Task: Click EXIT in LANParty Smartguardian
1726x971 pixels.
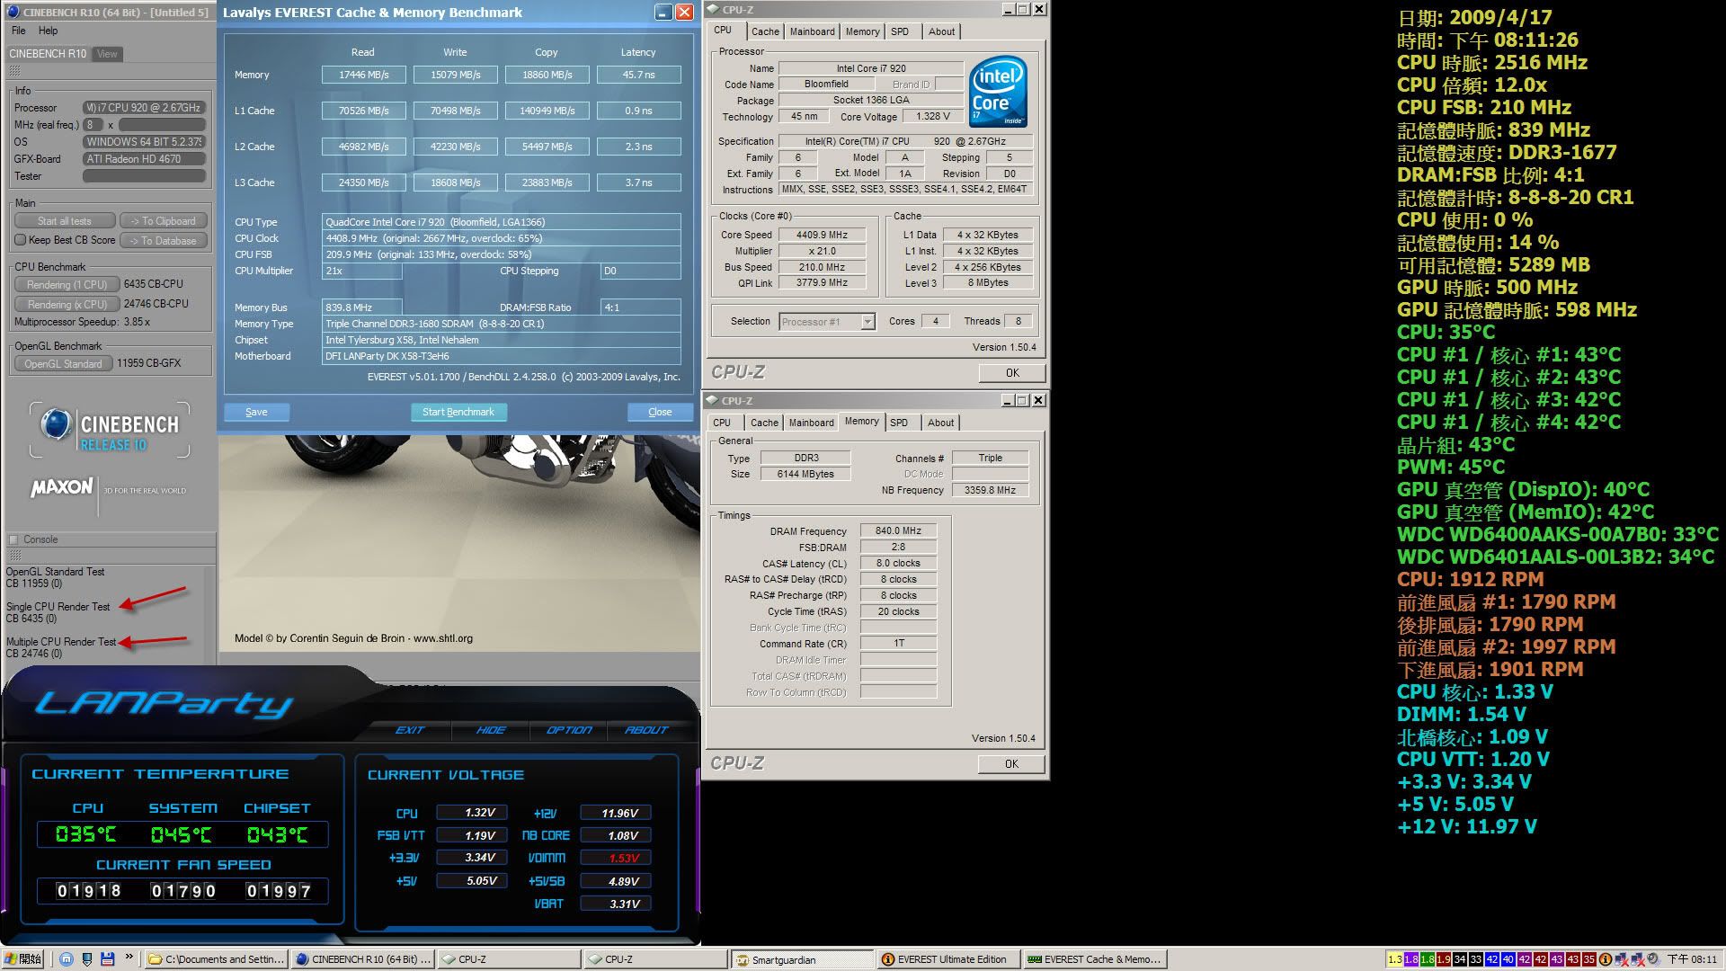Action: (x=410, y=730)
